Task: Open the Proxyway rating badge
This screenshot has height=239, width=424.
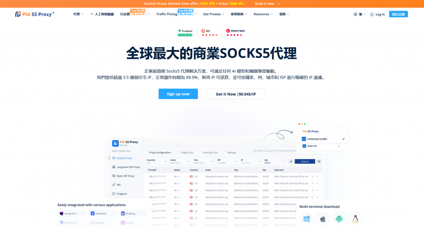Action: click(236, 33)
